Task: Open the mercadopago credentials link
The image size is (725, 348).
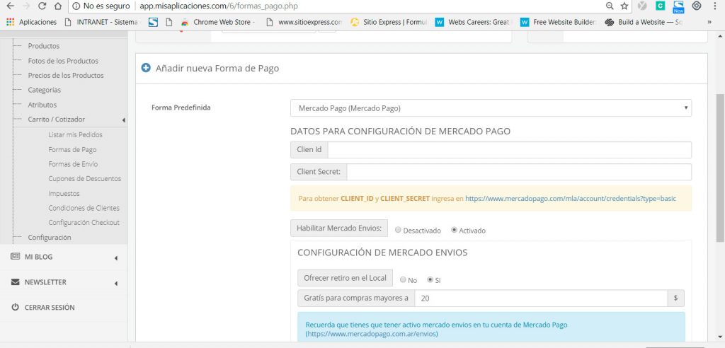Action: [571, 199]
